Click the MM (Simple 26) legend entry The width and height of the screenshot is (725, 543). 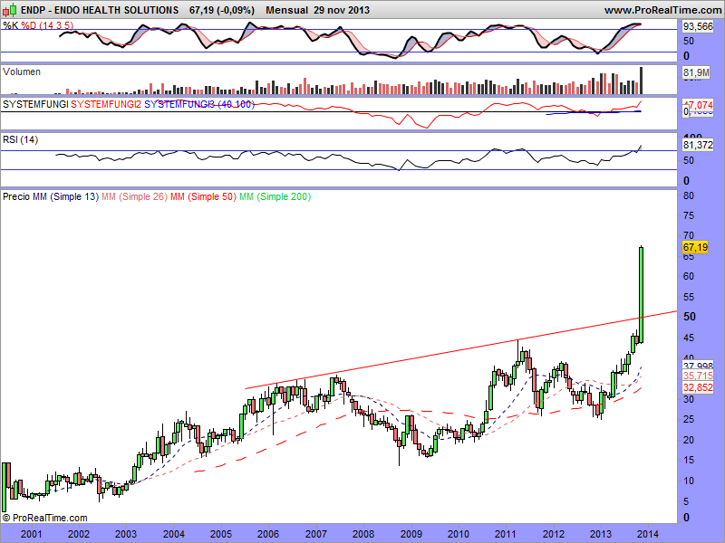[x=134, y=196]
